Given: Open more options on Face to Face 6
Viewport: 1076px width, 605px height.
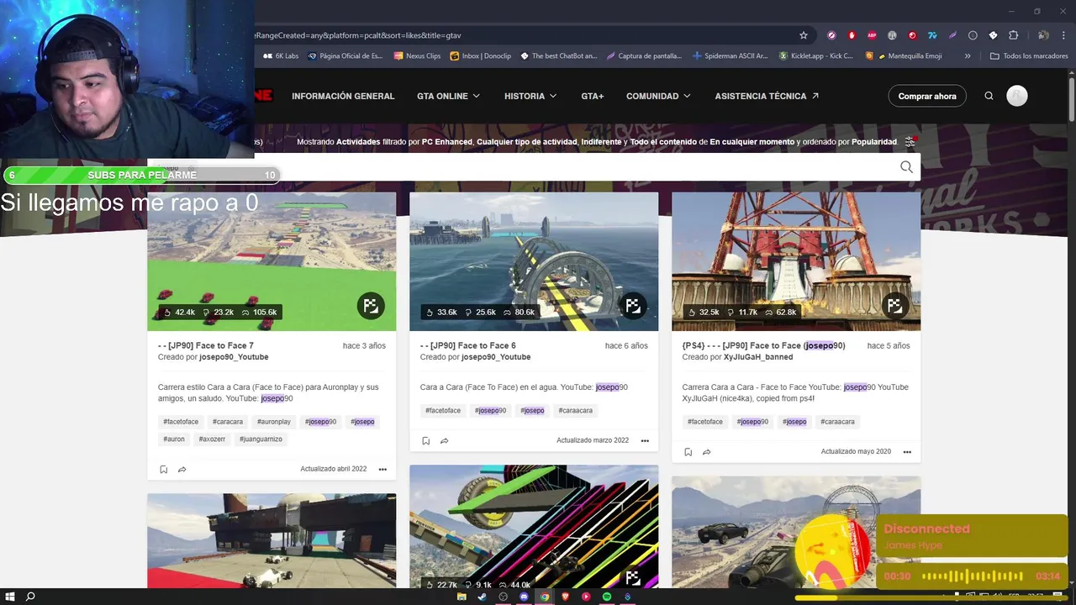Looking at the screenshot, I should pyautogui.click(x=645, y=441).
